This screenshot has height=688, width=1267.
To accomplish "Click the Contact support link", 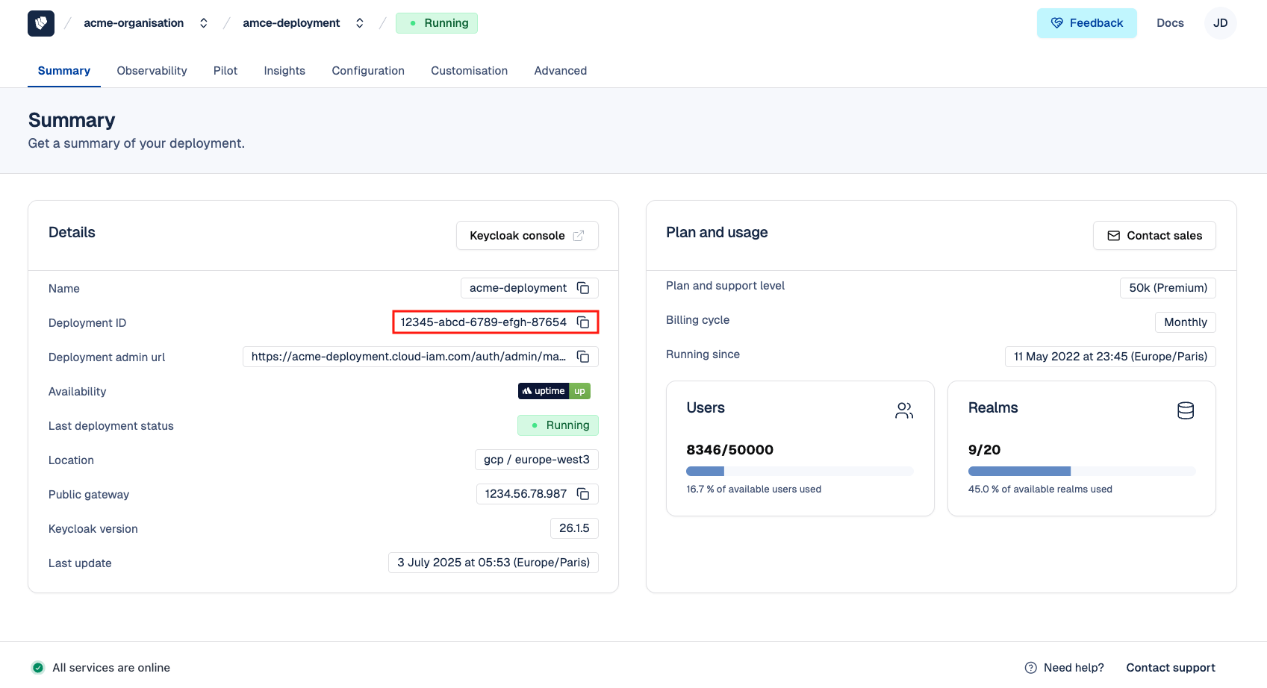I will (x=1170, y=668).
